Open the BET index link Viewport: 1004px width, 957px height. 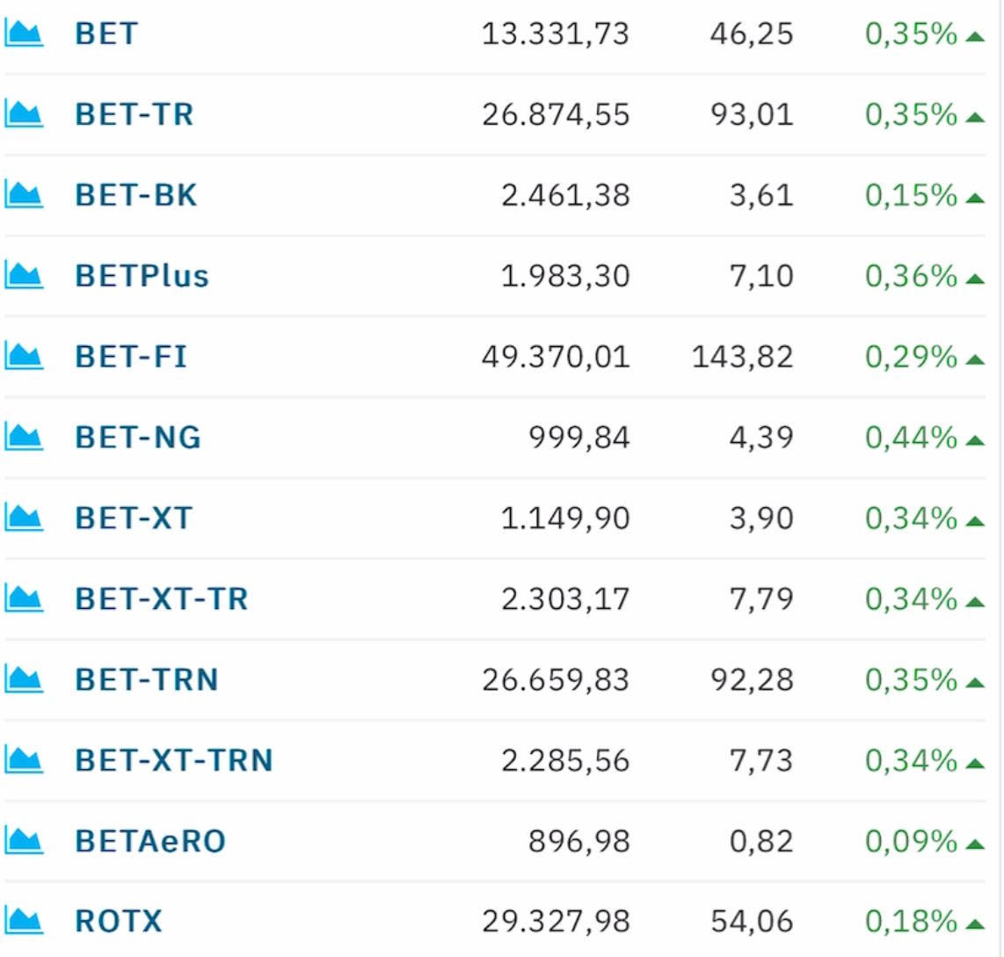[106, 34]
